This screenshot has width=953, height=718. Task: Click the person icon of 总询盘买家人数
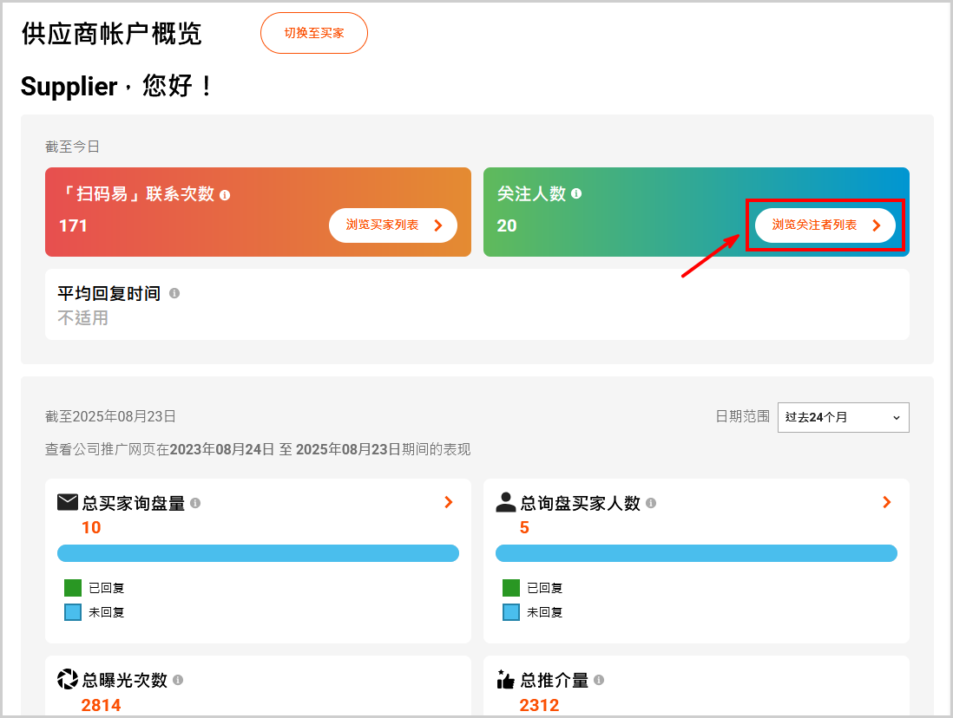tap(506, 502)
